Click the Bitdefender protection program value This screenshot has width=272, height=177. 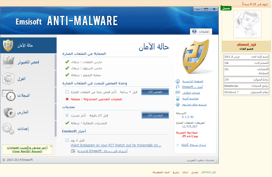pyautogui.click(x=232, y=86)
